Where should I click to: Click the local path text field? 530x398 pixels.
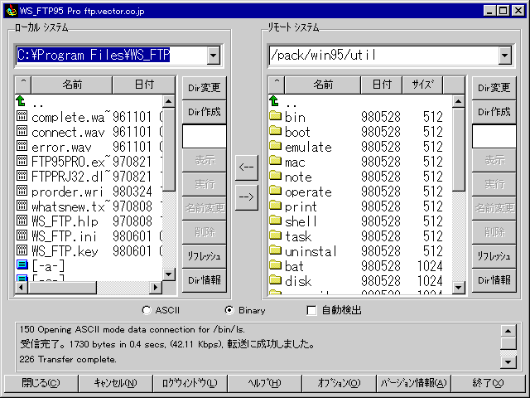(112, 55)
